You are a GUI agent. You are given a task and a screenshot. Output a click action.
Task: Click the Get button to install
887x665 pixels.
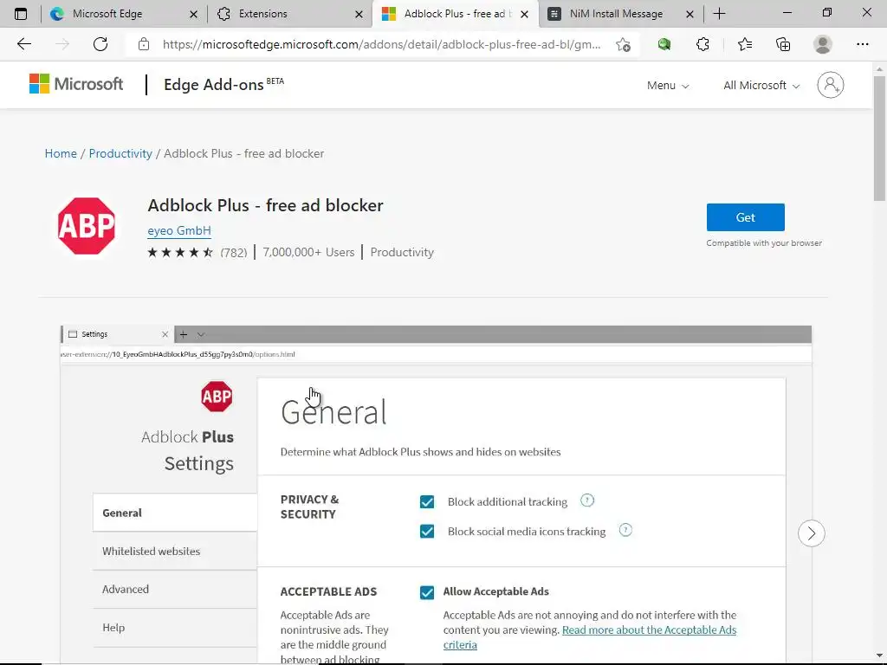click(745, 217)
